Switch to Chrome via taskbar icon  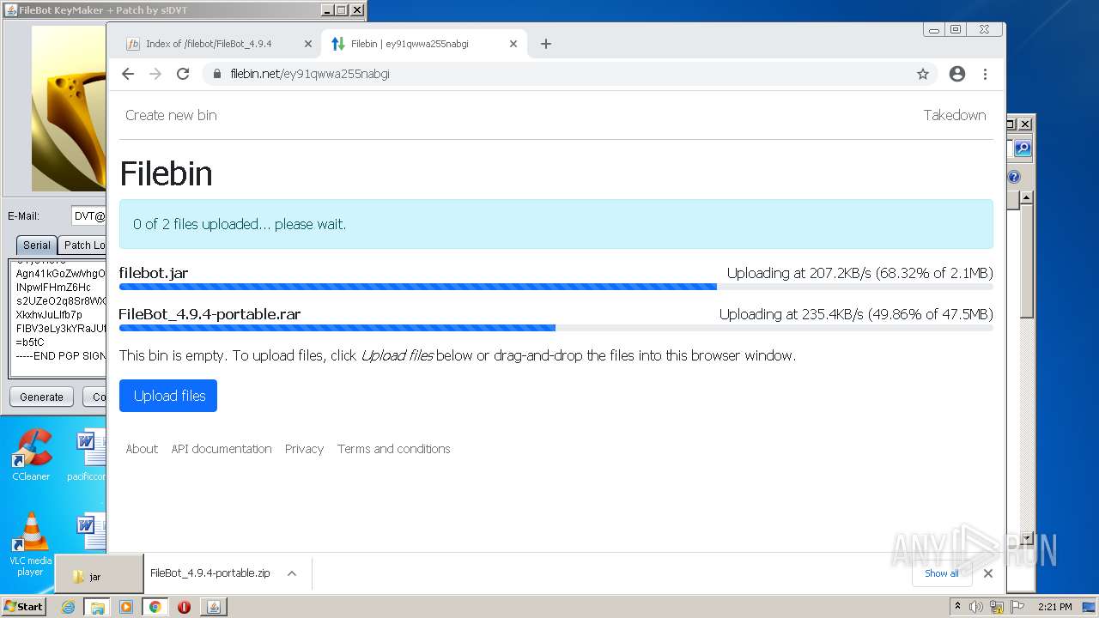[155, 607]
